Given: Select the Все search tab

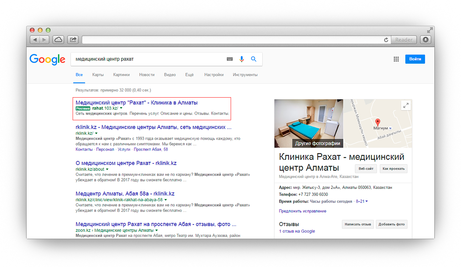Looking at the screenshot, I should (79, 75).
